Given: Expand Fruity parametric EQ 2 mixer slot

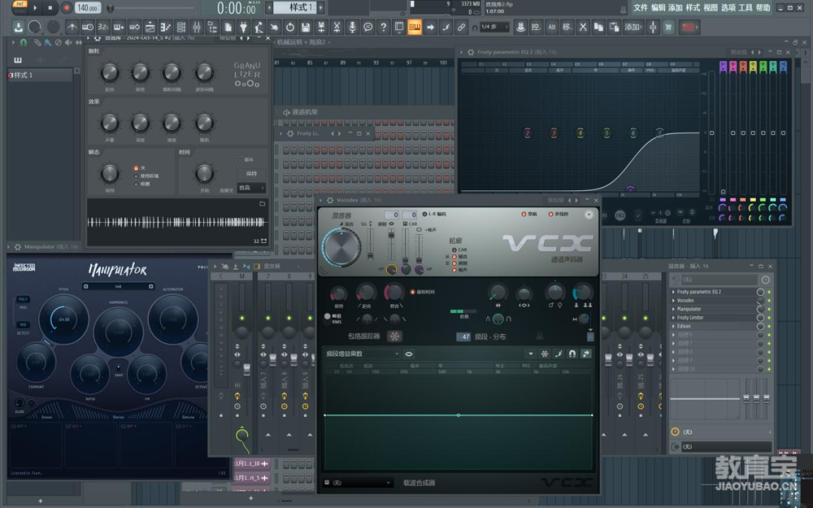Looking at the screenshot, I should [674, 292].
